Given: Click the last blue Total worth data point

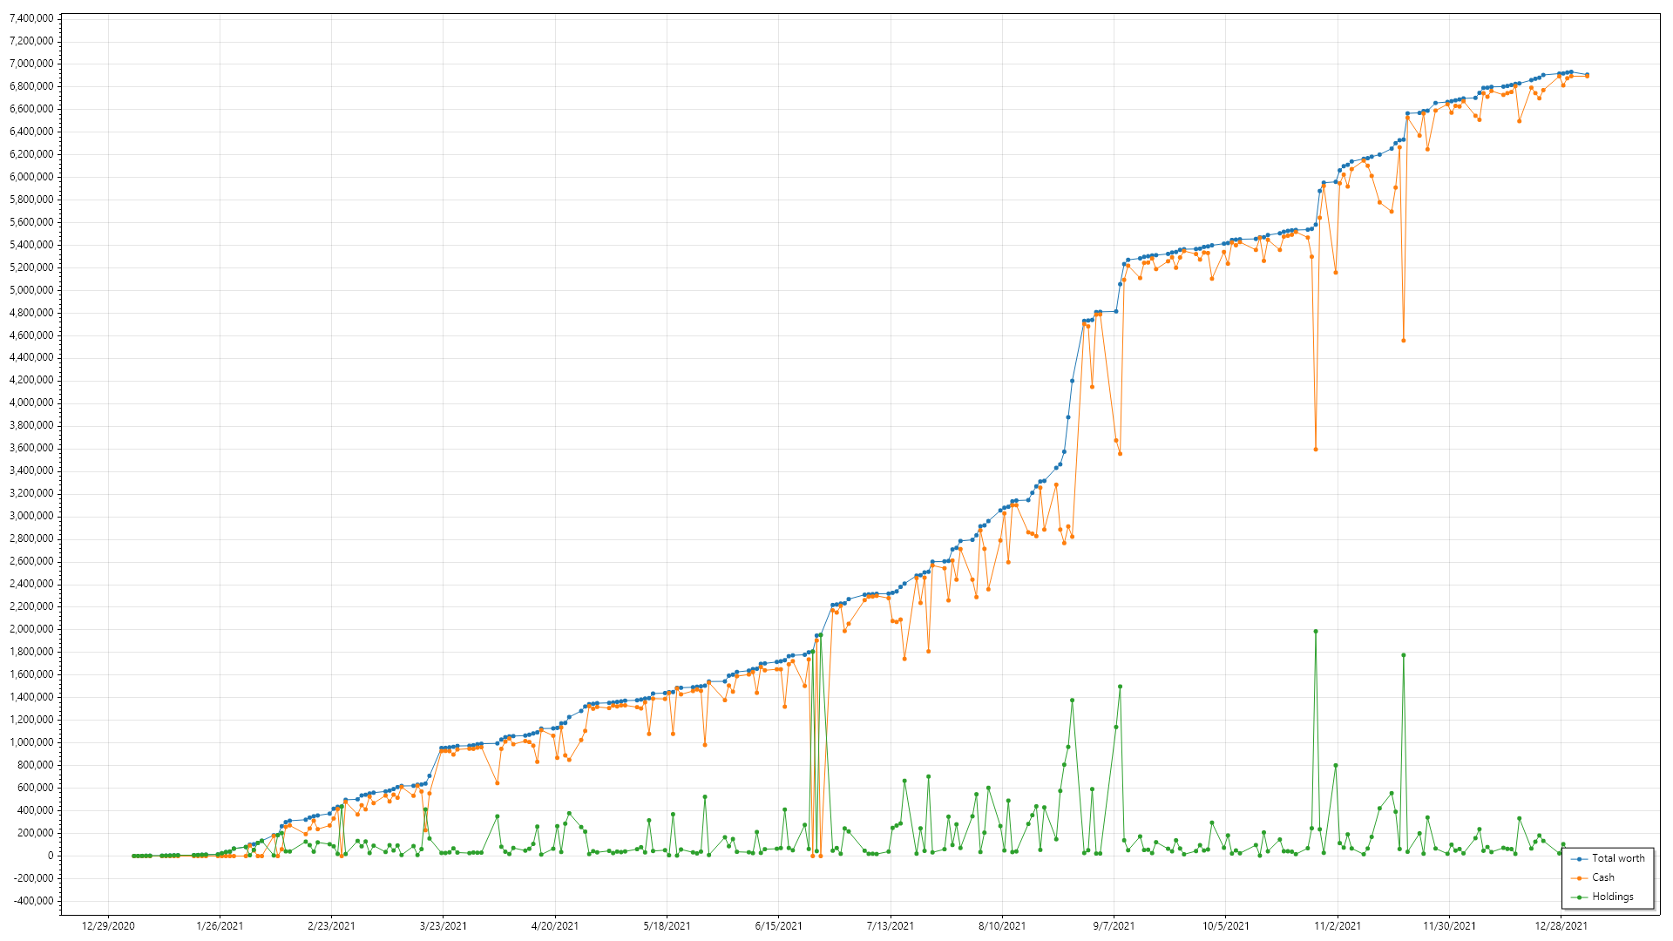Looking at the screenshot, I should 1587,74.
